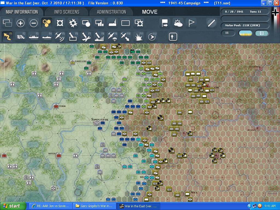The image size is (280, 210).
Task: Click the Smolensk city label
Action: click(x=100, y=119)
